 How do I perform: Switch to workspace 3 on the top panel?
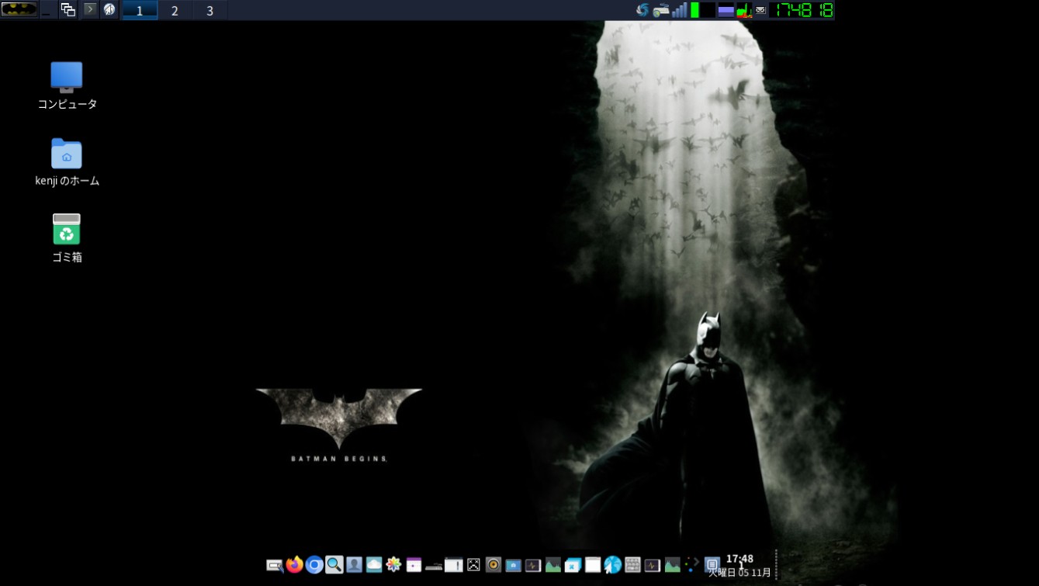[x=209, y=10]
